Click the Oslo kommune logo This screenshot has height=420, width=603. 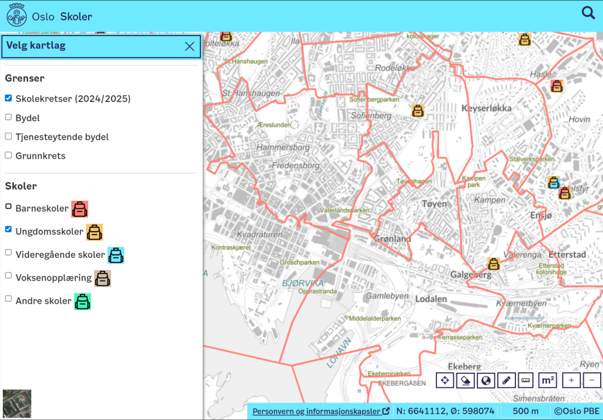(x=16, y=16)
